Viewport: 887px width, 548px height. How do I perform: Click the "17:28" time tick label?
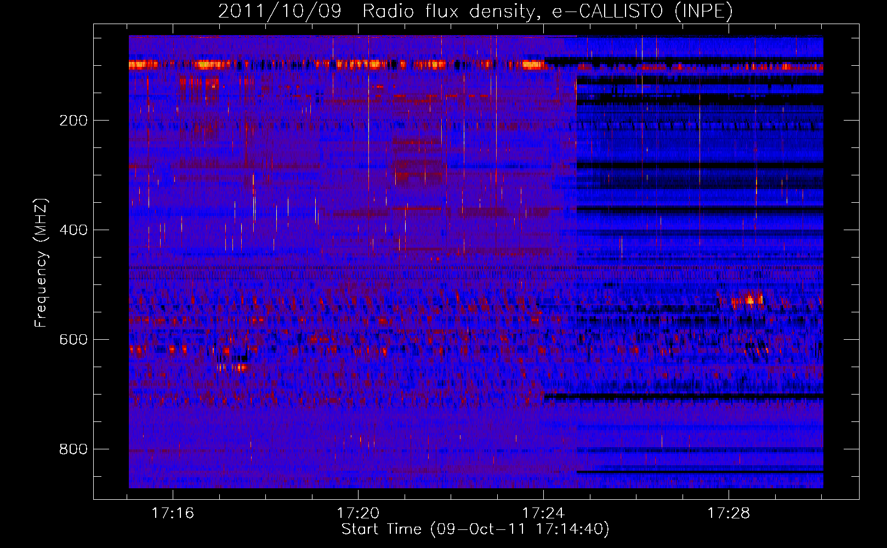pyautogui.click(x=729, y=513)
